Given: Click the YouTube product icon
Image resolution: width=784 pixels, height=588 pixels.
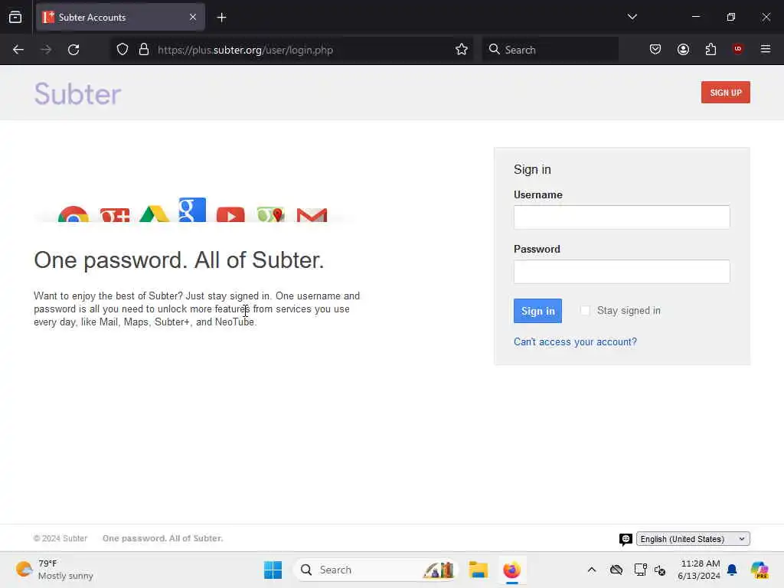Looking at the screenshot, I should coord(230,215).
